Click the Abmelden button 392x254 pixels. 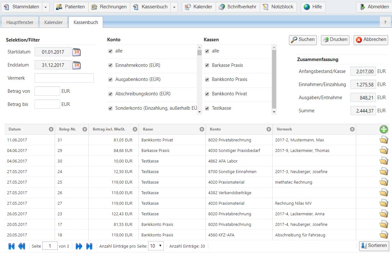(374, 7)
